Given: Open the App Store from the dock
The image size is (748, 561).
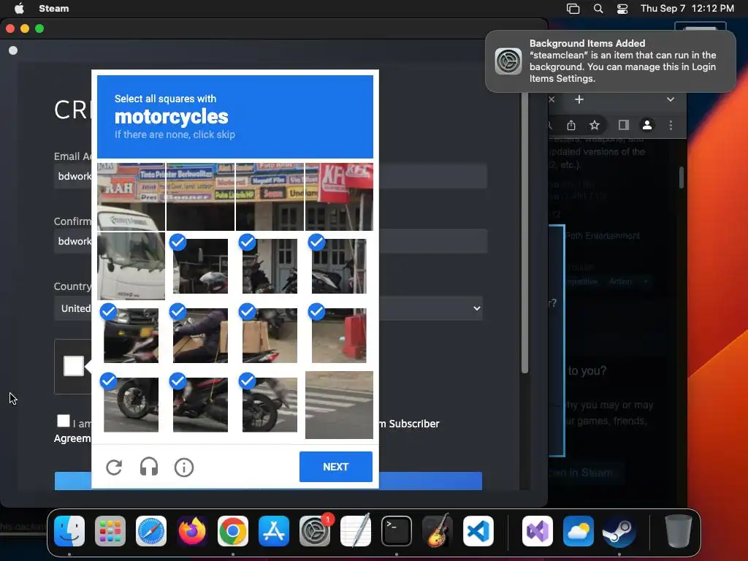Looking at the screenshot, I should tap(274, 531).
